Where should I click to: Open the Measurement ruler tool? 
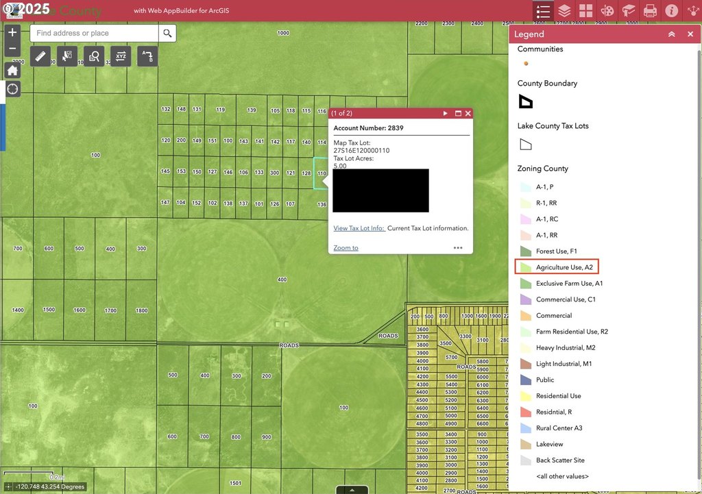coord(40,56)
